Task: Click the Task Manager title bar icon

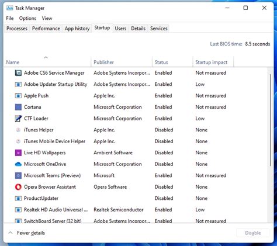Action: (x=9, y=8)
